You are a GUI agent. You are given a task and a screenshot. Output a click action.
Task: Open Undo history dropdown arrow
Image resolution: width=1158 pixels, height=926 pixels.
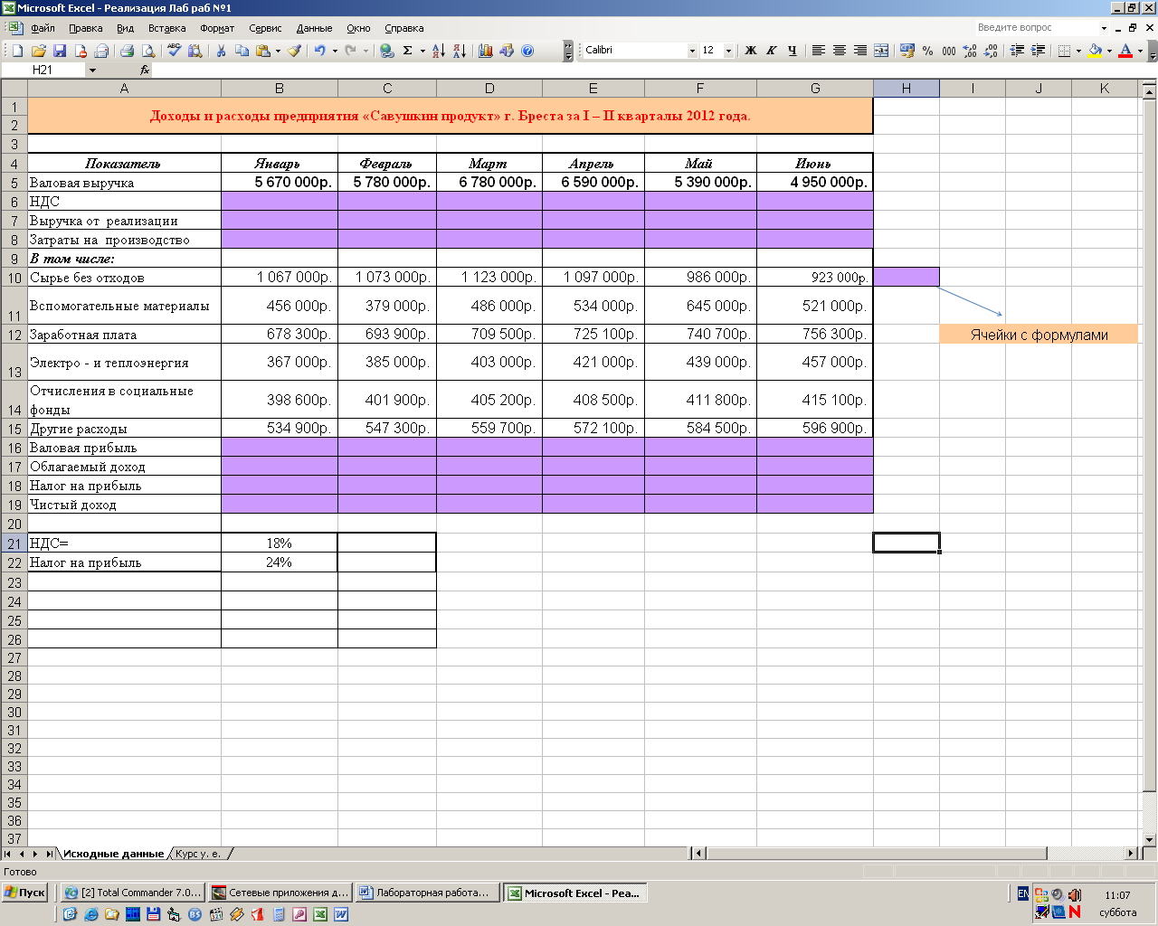click(x=335, y=51)
